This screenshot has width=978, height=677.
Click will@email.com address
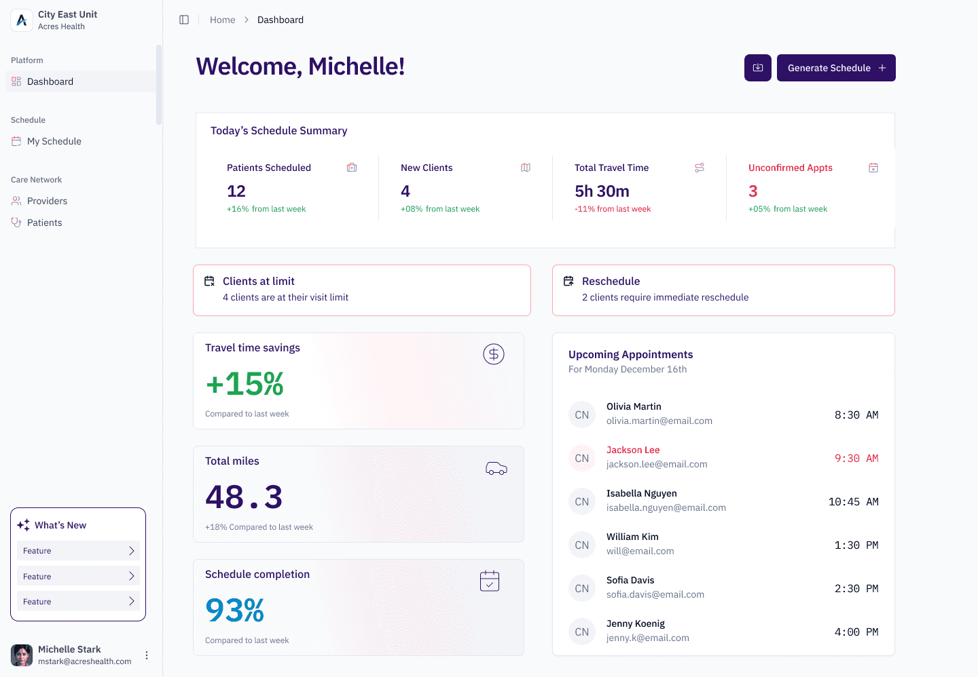pos(640,551)
